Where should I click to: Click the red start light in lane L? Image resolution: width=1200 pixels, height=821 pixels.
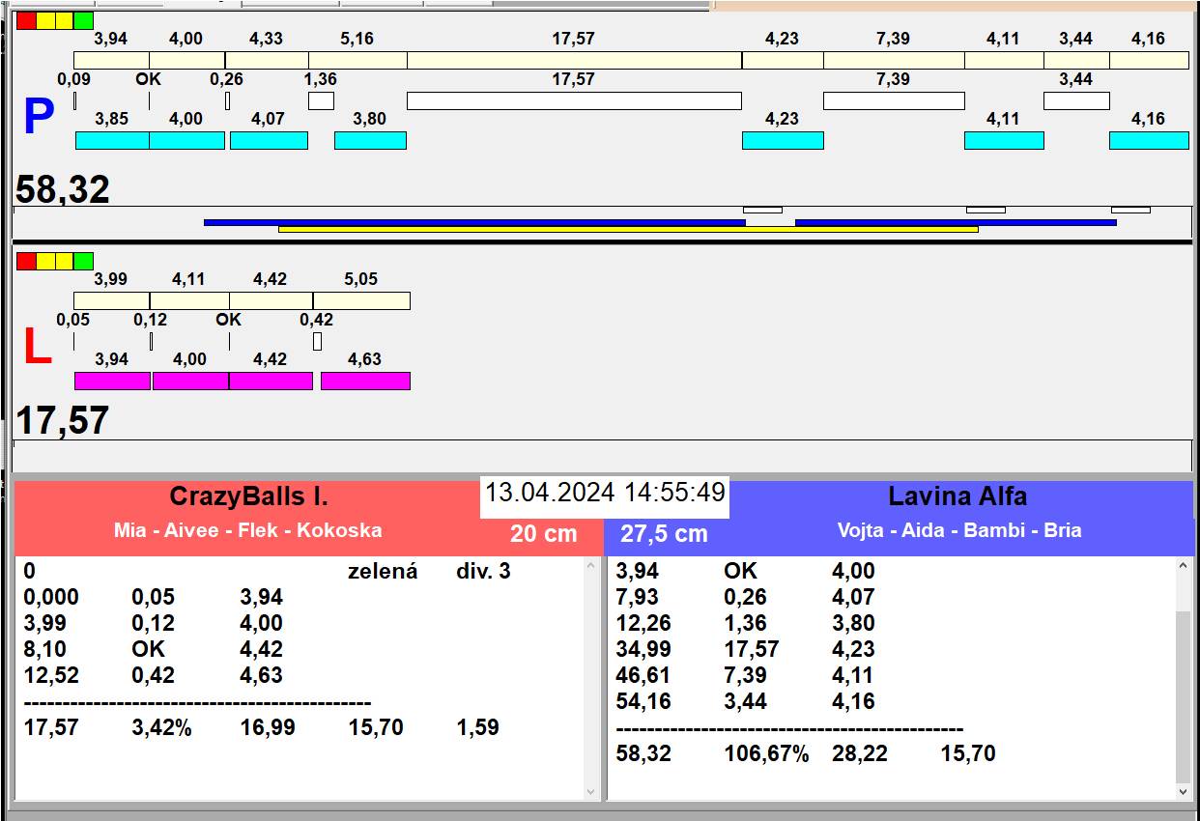click(26, 261)
